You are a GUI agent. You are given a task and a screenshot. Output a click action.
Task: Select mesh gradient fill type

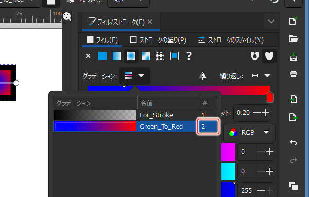(146, 56)
